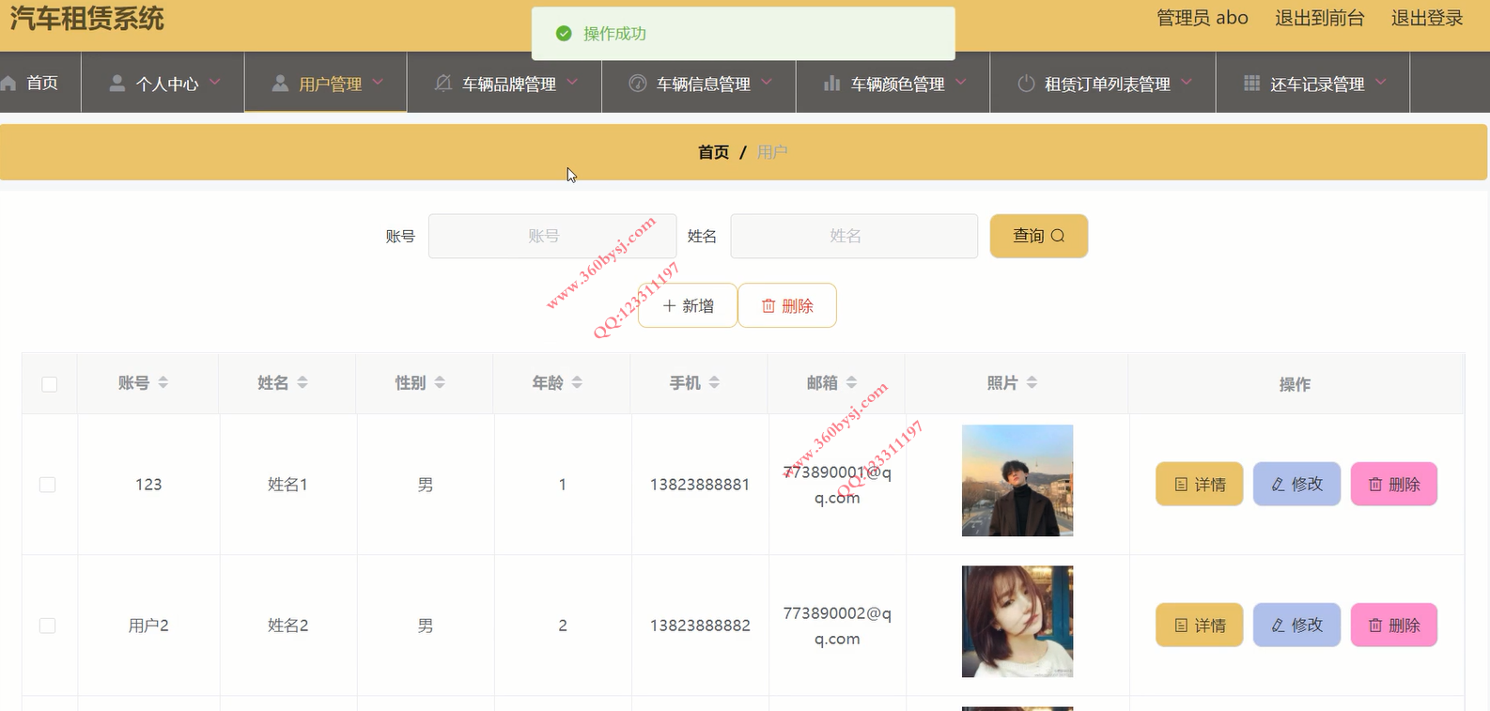The width and height of the screenshot is (1490, 711).
Task: Click the sort arrows on 姓名 column
Action: 303,382
